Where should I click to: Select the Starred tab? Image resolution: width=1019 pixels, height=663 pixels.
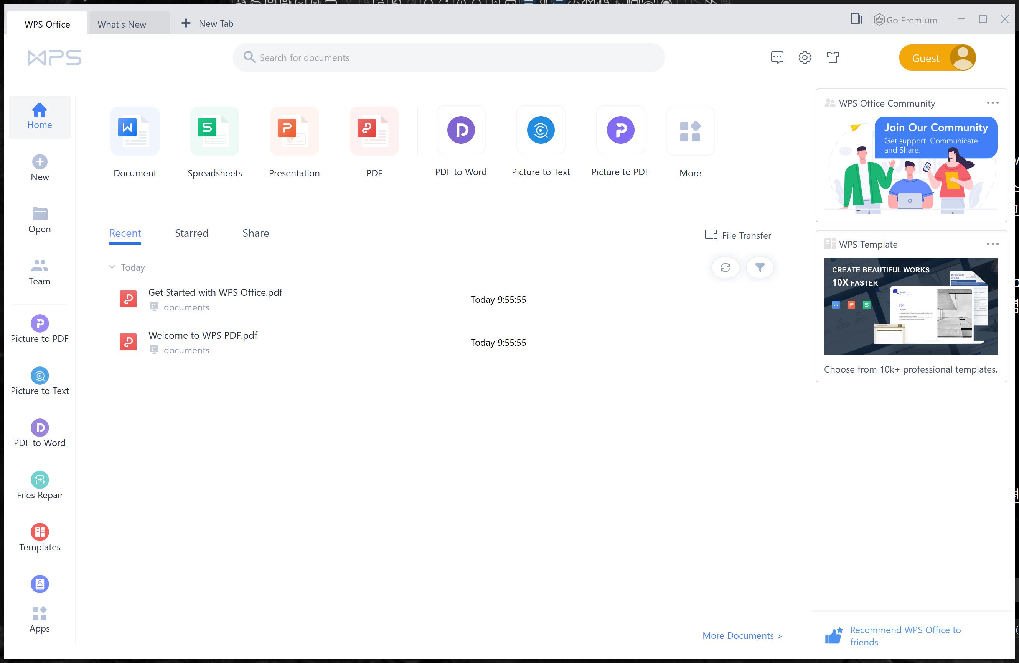click(x=191, y=233)
